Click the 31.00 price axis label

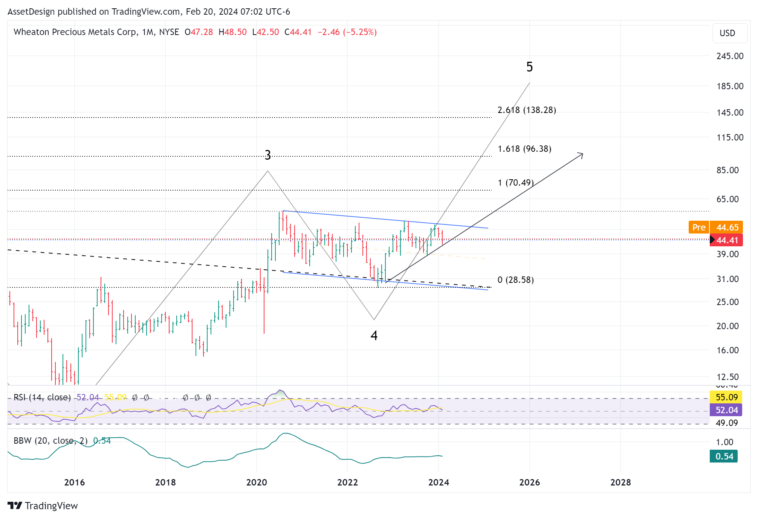[x=727, y=279]
